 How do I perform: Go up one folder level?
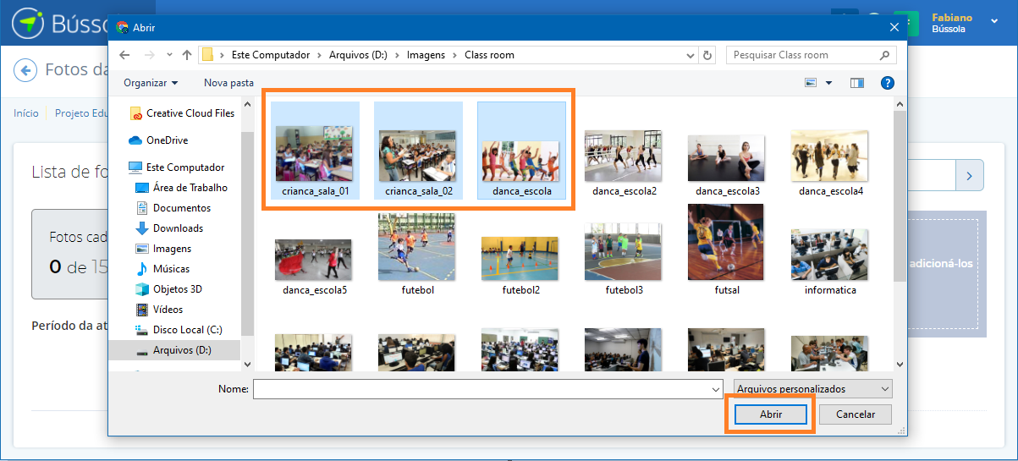(187, 55)
